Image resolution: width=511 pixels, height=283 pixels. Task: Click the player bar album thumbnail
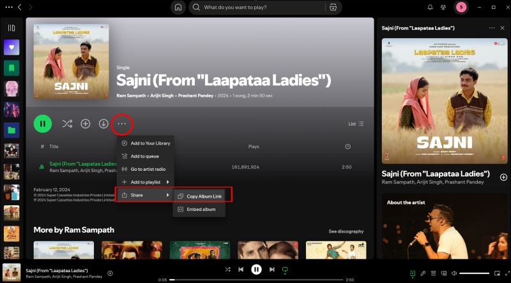pos(11,272)
